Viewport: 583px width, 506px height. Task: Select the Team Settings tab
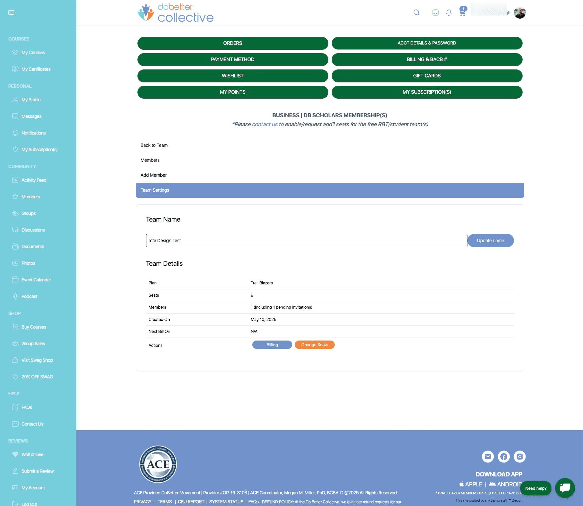(155, 190)
